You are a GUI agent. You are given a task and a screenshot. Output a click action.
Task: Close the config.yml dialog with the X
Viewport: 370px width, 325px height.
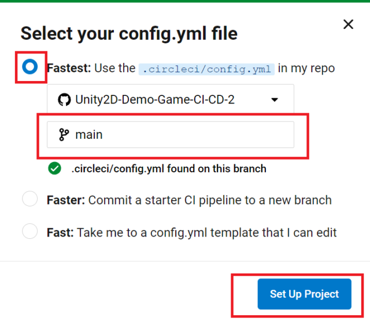coord(348,24)
